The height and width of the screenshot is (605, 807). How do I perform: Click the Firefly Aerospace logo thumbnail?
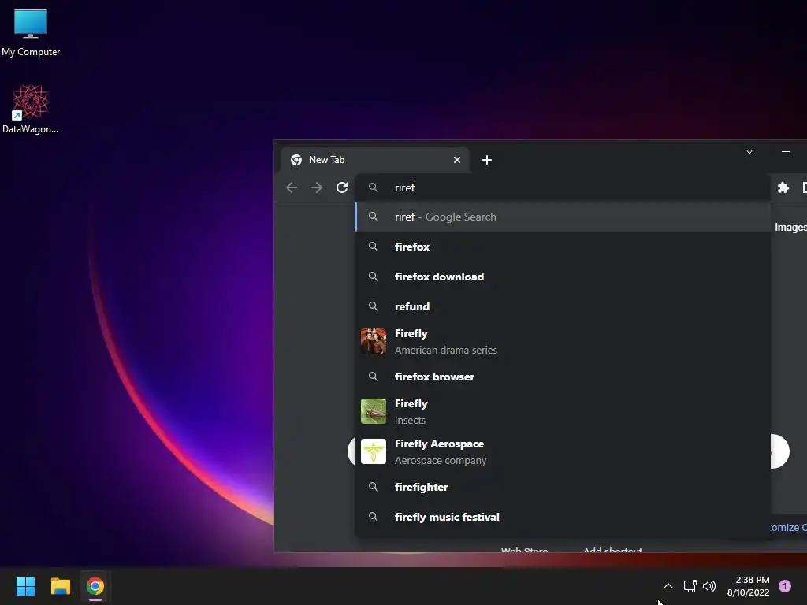click(x=373, y=451)
